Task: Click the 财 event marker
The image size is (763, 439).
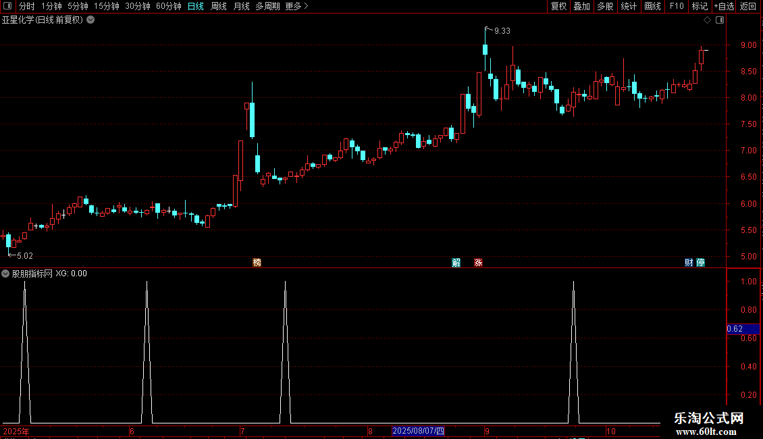Action: [689, 263]
